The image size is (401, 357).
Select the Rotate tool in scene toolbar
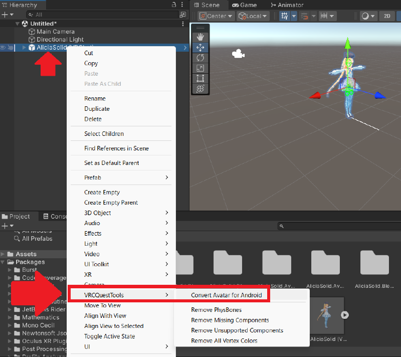click(x=200, y=58)
